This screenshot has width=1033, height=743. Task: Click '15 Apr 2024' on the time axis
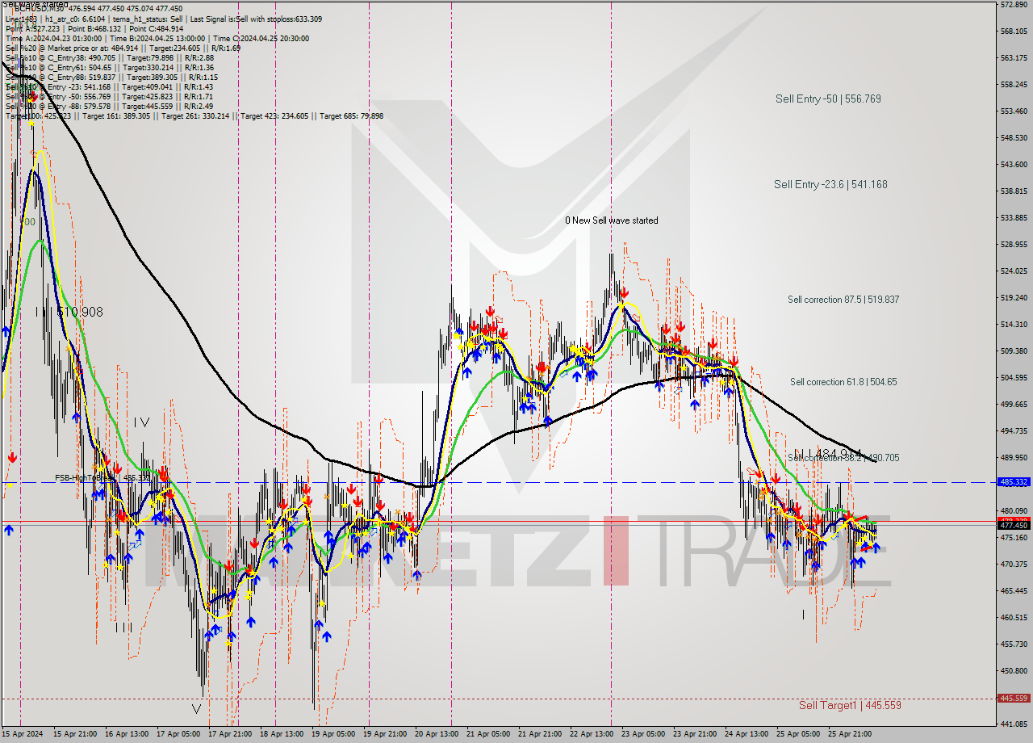click(x=24, y=735)
